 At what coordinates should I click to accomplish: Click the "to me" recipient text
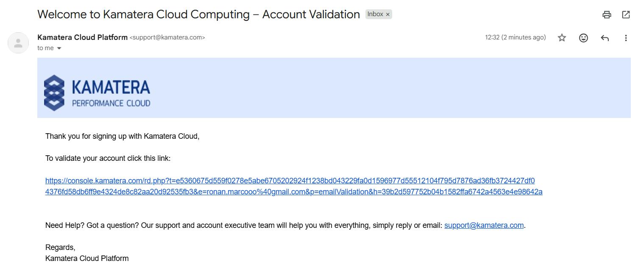point(45,48)
